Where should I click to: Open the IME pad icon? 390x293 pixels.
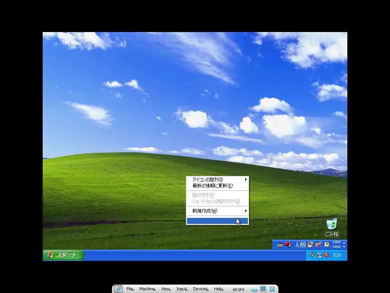pyautogui.click(x=310, y=245)
